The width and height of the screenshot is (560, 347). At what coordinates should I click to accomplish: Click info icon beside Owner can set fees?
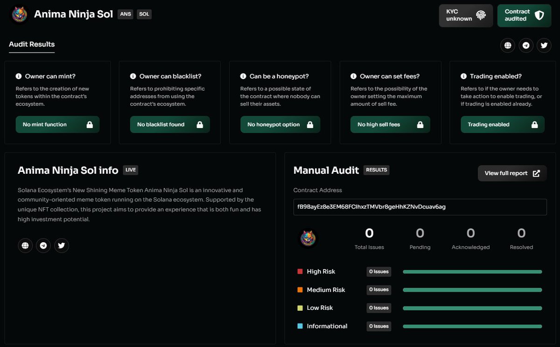point(354,76)
